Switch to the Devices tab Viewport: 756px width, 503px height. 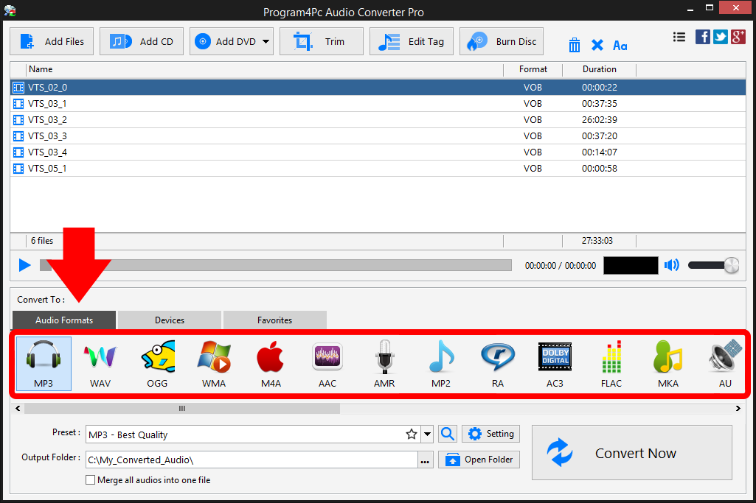point(168,320)
